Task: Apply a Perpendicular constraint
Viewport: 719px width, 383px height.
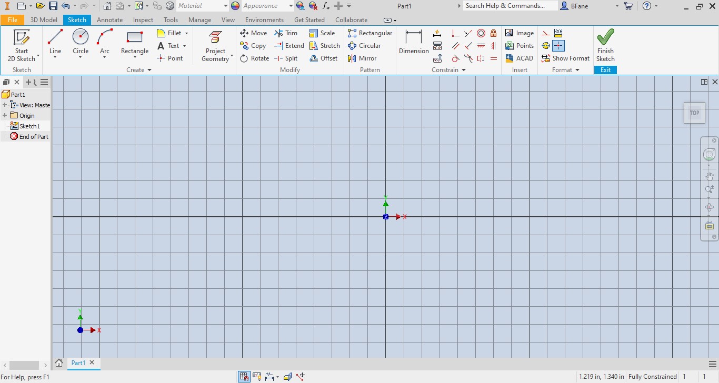Action: pyautogui.click(x=455, y=33)
